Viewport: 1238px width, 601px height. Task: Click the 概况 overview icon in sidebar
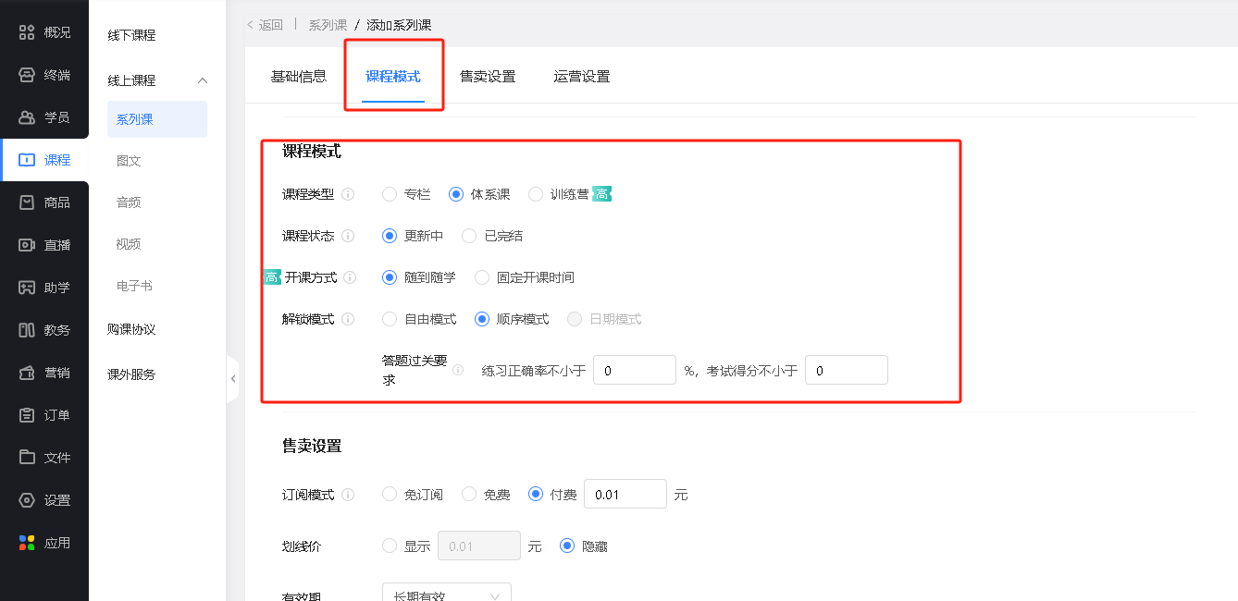27,32
